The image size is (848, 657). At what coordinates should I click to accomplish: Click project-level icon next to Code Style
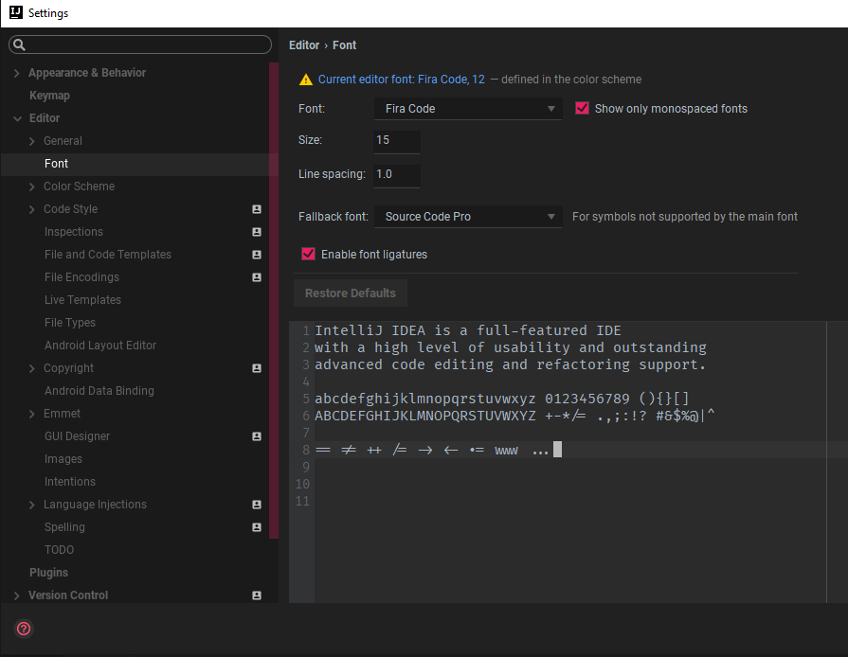[x=257, y=209]
